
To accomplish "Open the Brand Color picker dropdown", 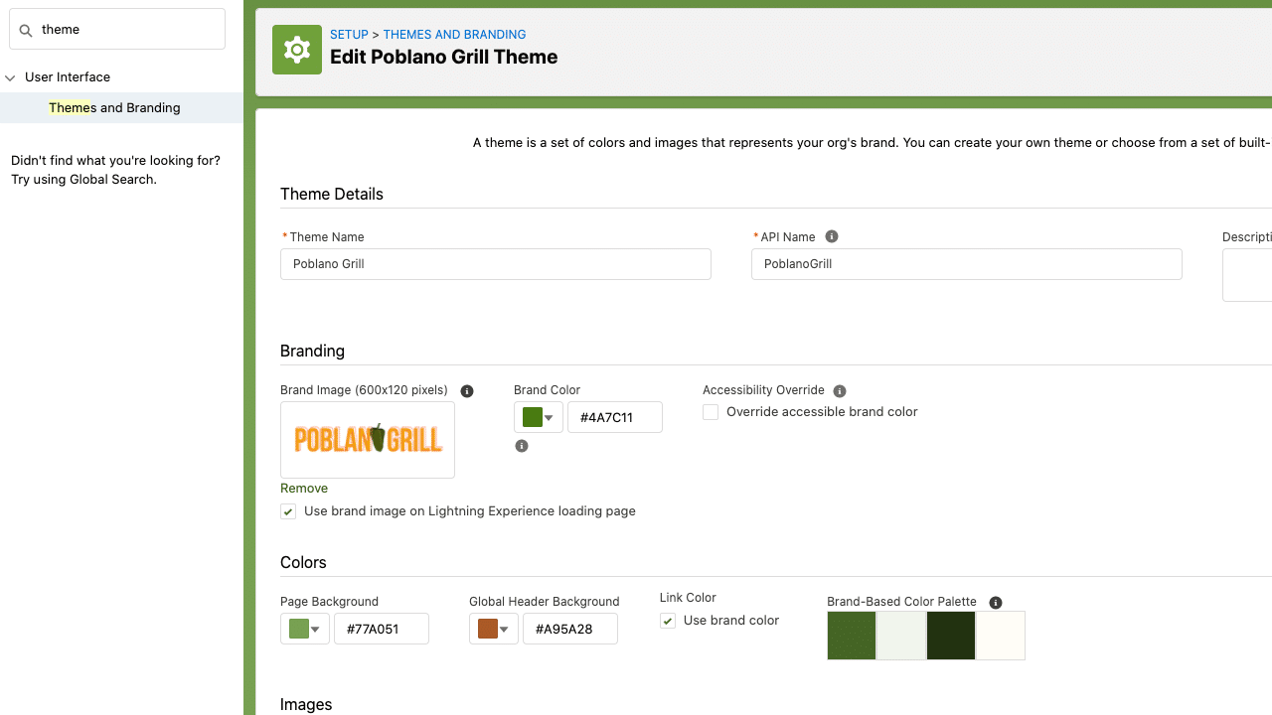I will 539,418.
